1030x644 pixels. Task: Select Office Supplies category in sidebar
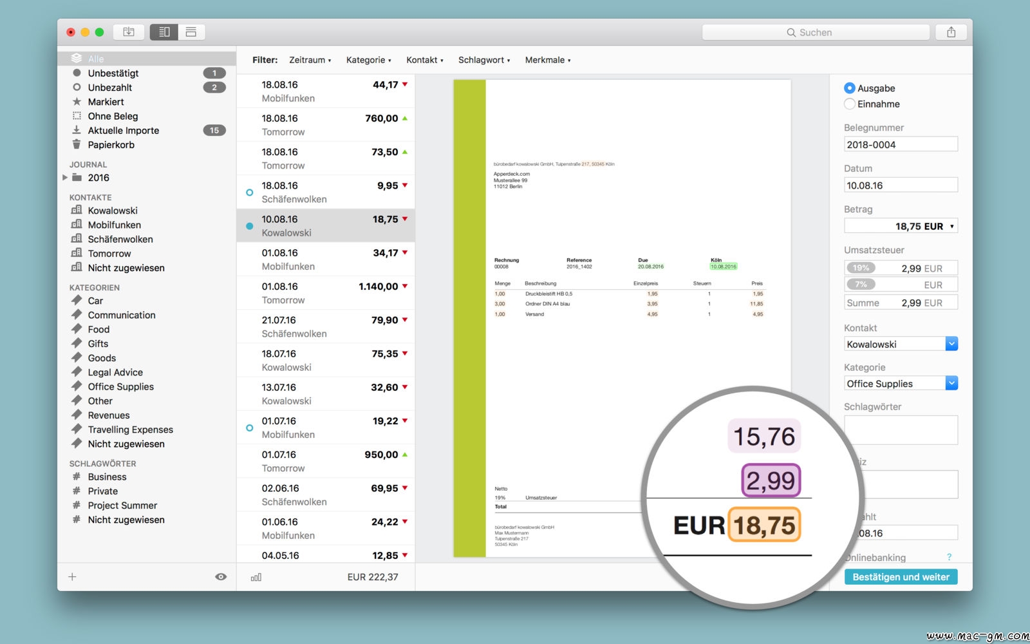[x=147, y=386]
